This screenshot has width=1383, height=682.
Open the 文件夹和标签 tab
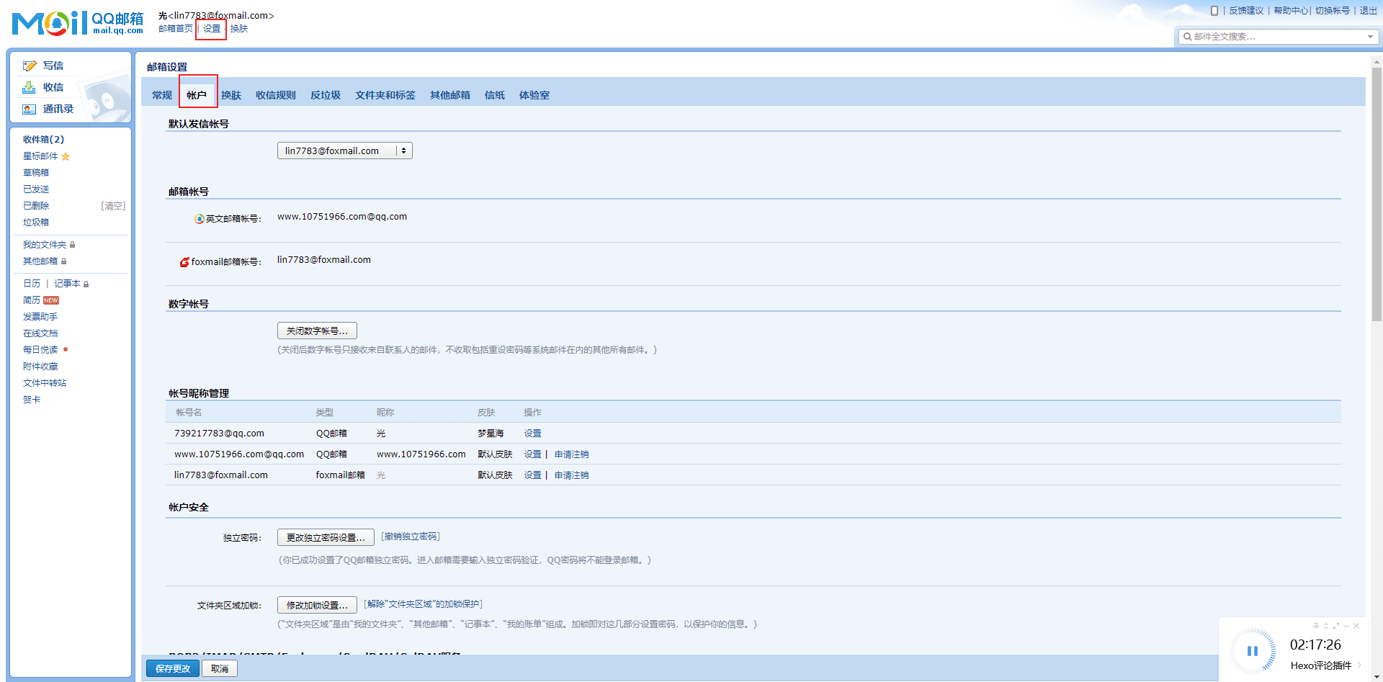click(x=385, y=95)
